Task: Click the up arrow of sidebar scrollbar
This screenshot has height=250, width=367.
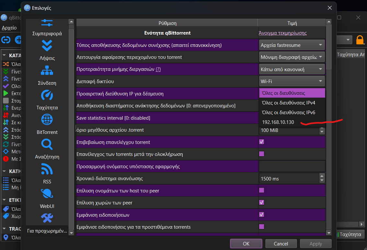Action: pos(71,22)
